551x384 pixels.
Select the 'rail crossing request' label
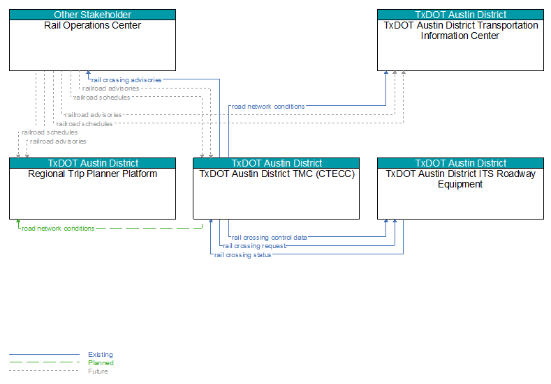254,246
